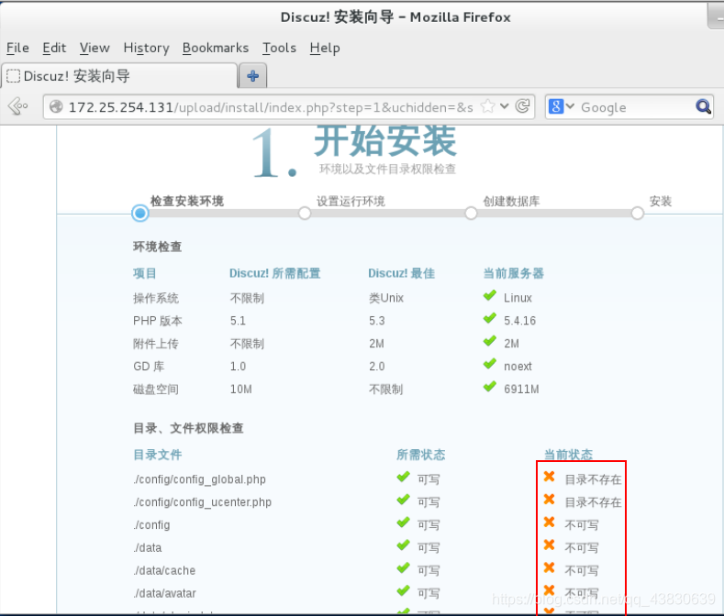Click the 创建数据库 step marker circle
The height and width of the screenshot is (616, 724).
click(x=471, y=214)
